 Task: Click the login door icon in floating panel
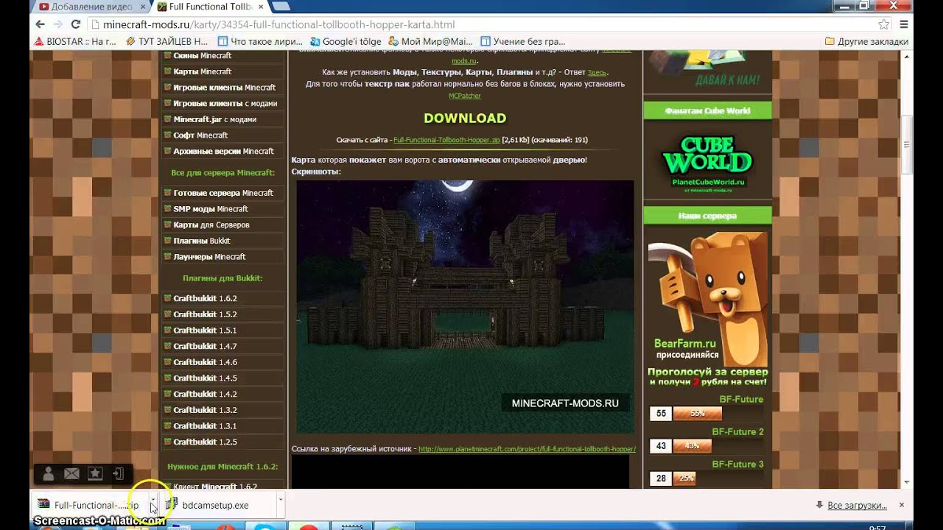[x=119, y=474]
